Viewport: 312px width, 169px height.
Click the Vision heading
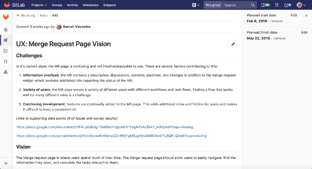point(23,147)
